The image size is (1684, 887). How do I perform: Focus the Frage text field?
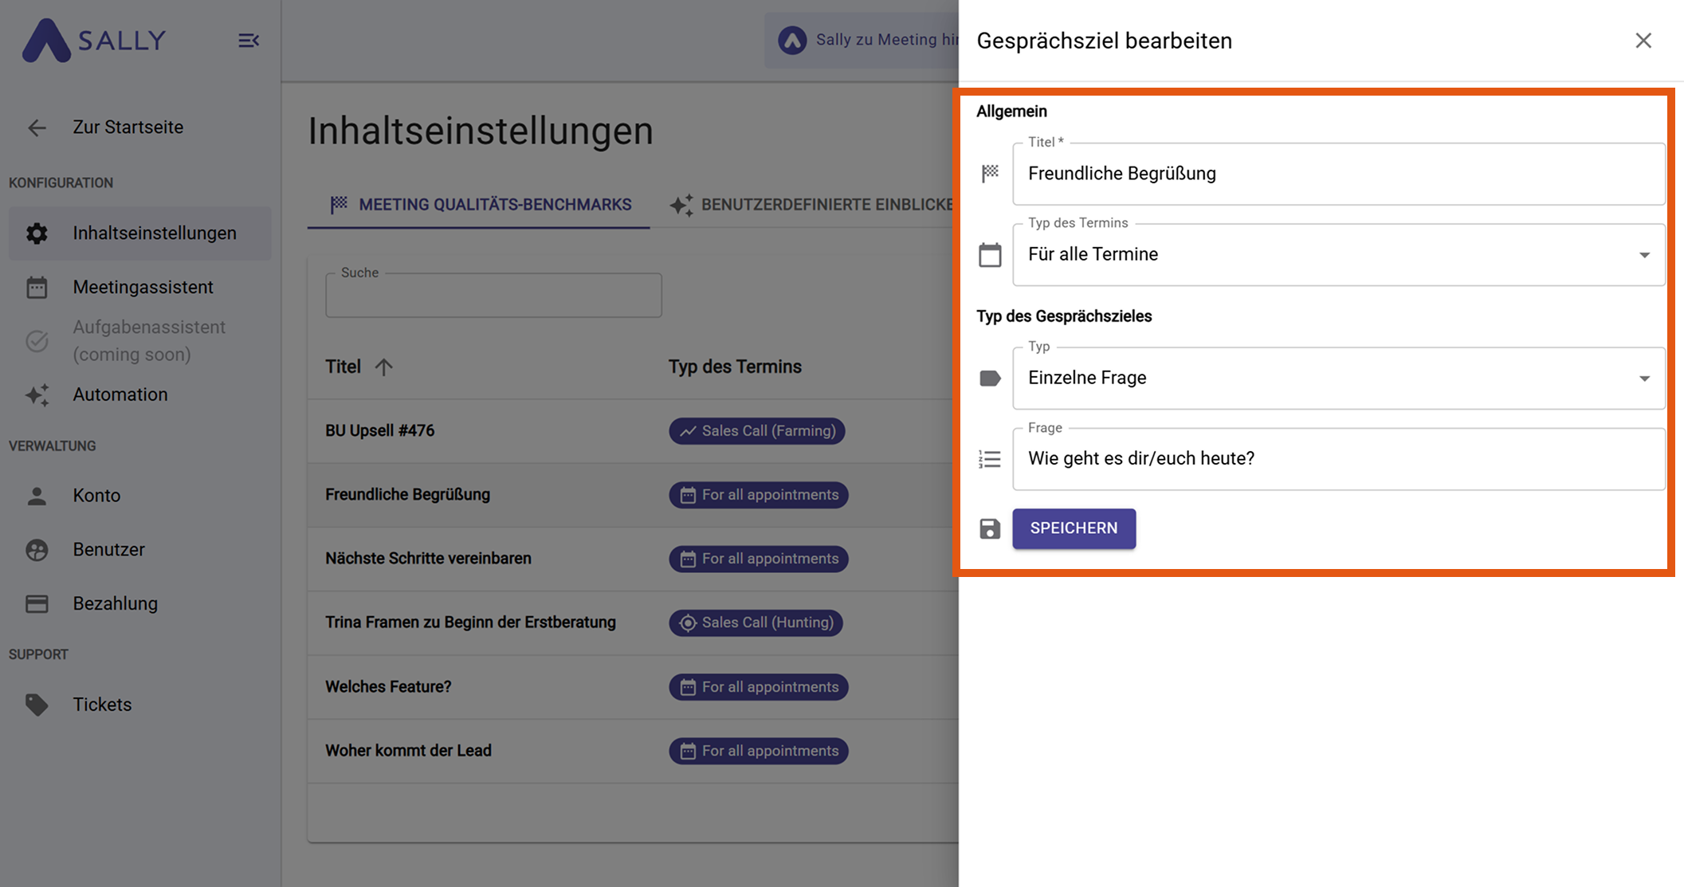1338,459
